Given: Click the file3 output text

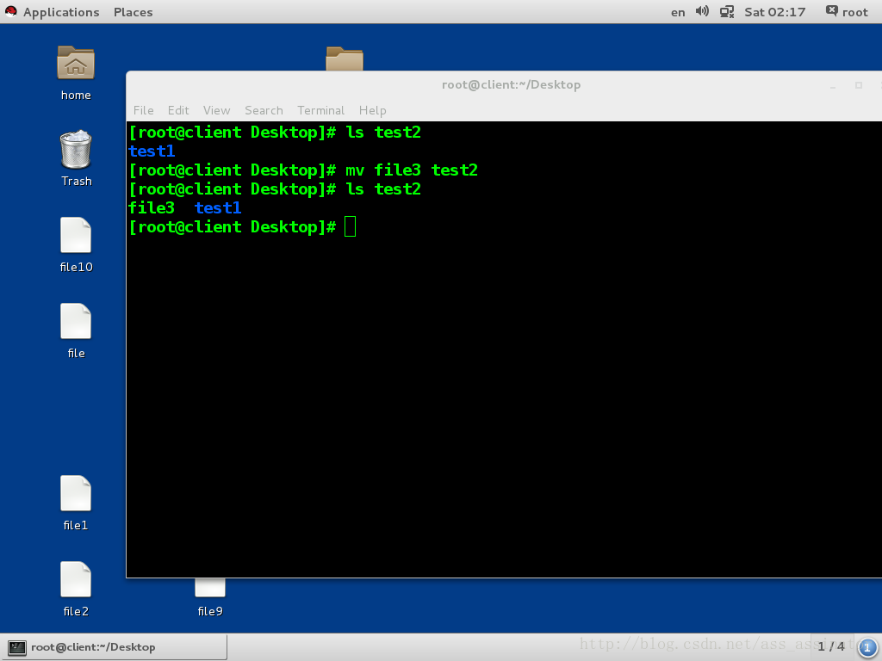Looking at the screenshot, I should [152, 208].
